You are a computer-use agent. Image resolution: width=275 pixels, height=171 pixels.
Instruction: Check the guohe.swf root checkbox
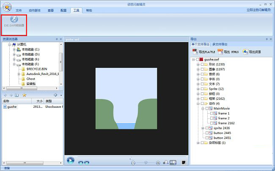pos(197,60)
